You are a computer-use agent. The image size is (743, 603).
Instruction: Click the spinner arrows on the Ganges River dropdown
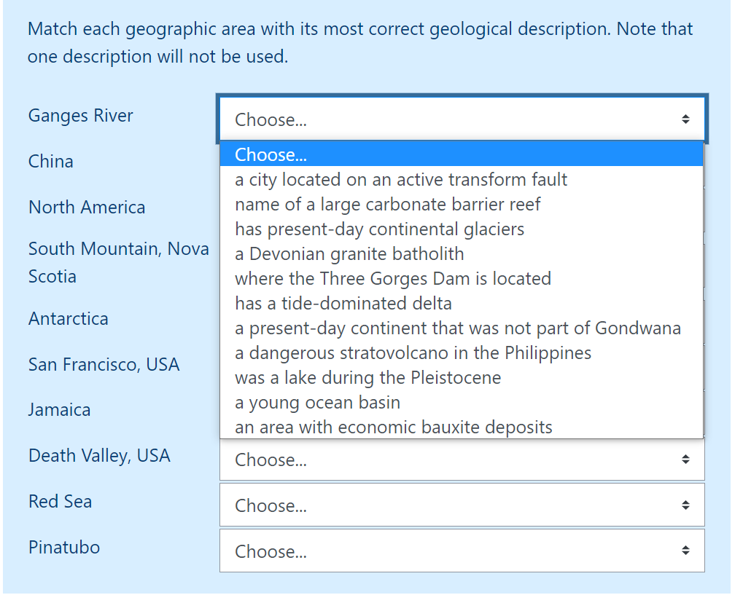685,119
